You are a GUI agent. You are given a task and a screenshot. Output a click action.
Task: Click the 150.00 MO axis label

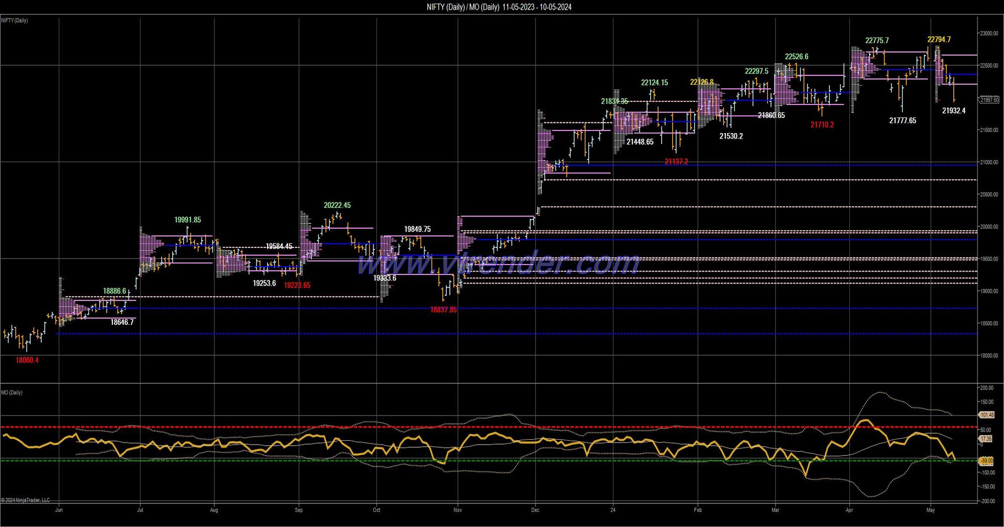coord(987,402)
